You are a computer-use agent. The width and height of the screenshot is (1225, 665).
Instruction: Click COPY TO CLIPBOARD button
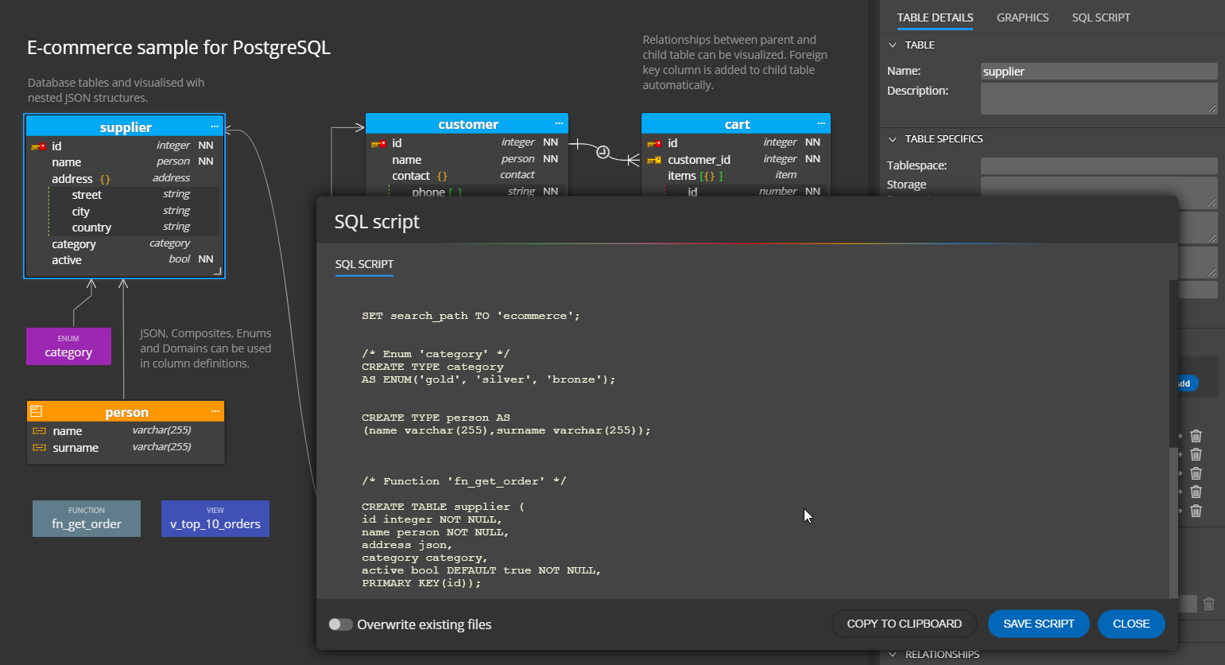pyautogui.click(x=904, y=624)
